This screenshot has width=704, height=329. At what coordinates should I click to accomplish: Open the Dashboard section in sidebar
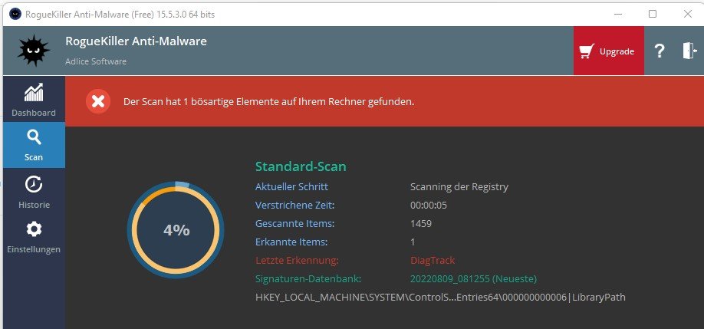coord(34,100)
